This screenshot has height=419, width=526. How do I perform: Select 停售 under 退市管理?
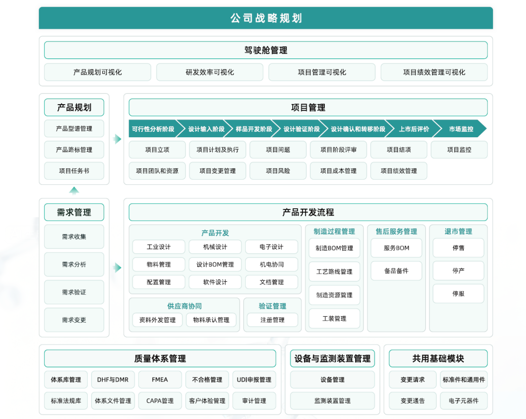click(458, 248)
